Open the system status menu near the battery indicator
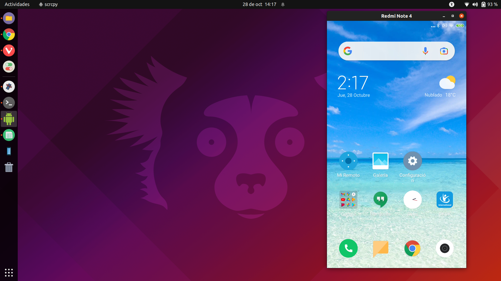Image resolution: width=501 pixels, height=281 pixels. pyautogui.click(x=484, y=4)
